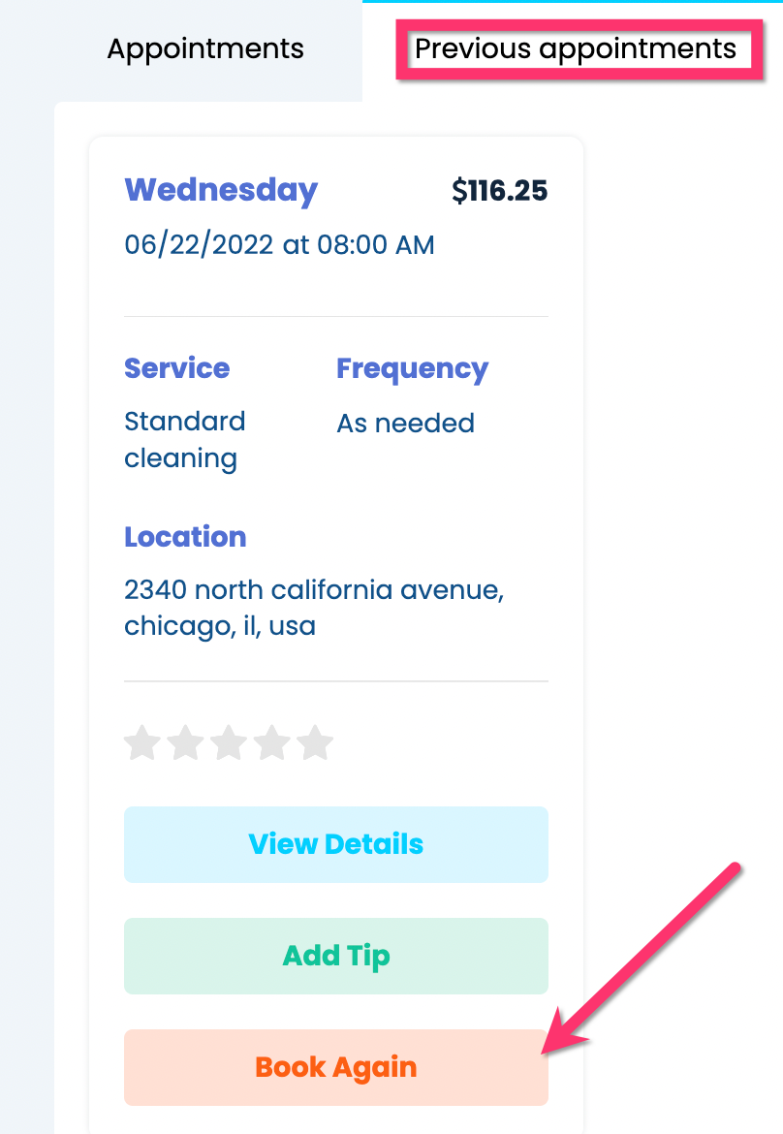Click the Wednesday heading
Screen dimensions: 783x1134
pos(221,190)
